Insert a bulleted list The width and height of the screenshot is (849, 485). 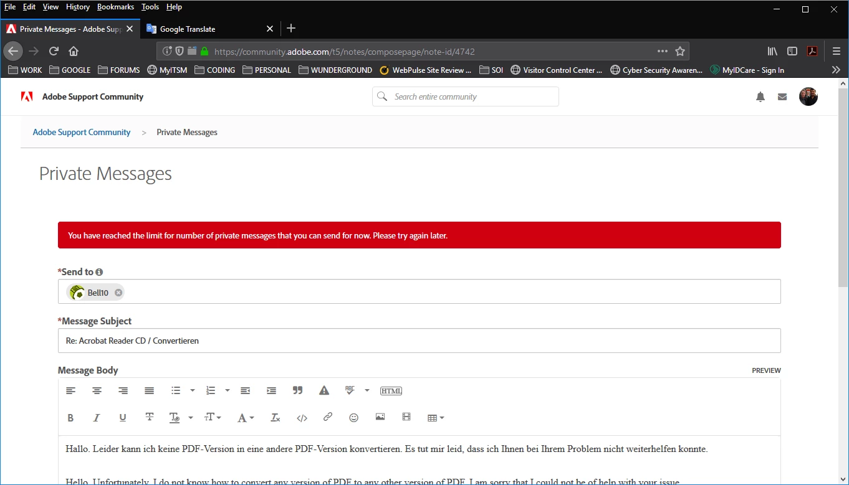tap(176, 391)
